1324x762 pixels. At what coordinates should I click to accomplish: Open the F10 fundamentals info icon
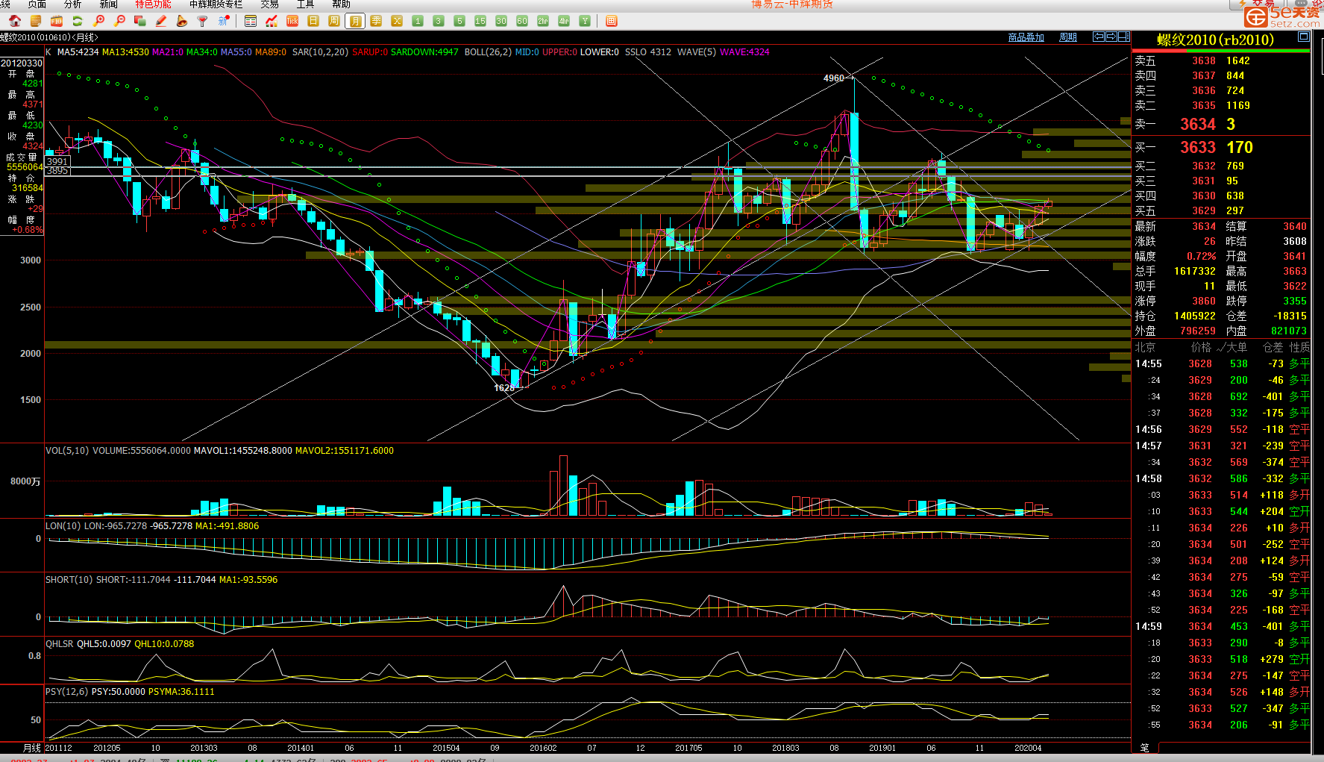coord(56,21)
